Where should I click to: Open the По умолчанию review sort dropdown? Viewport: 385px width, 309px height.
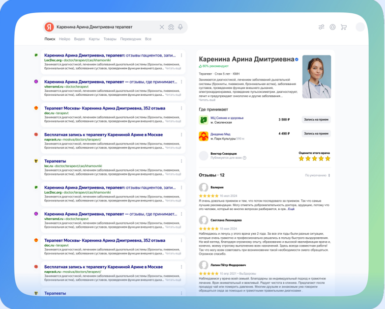pyautogui.click(x=318, y=175)
